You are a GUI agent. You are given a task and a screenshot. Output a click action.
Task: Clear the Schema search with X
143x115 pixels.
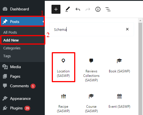[x=127, y=29]
